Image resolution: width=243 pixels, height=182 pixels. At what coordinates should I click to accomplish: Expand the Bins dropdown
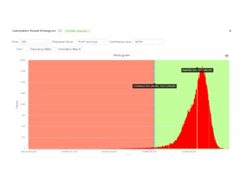click(34, 41)
